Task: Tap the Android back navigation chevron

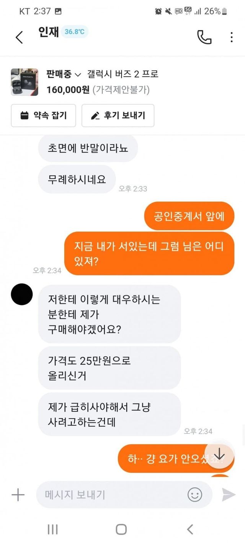Action: click(190, 529)
